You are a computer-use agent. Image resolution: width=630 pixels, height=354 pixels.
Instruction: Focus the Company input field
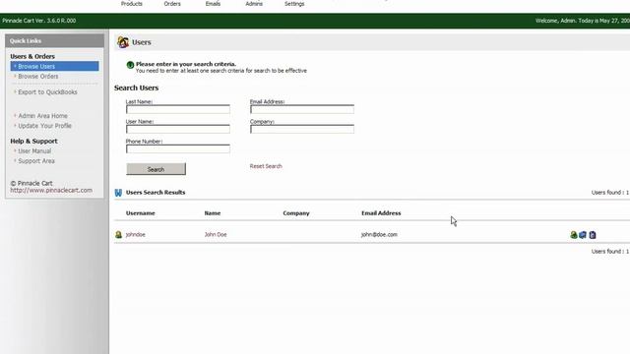click(x=302, y=129)
